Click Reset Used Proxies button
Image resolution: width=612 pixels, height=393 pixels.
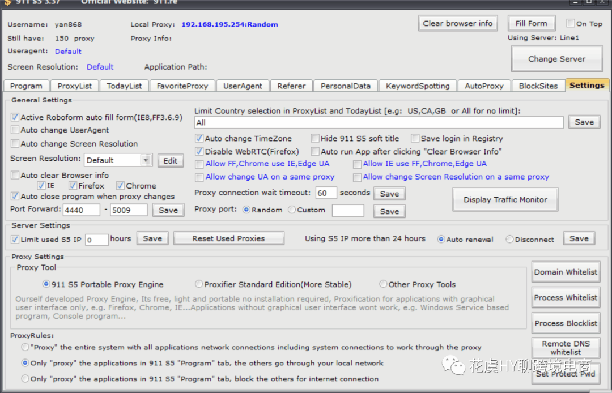(x=228, y=238)
